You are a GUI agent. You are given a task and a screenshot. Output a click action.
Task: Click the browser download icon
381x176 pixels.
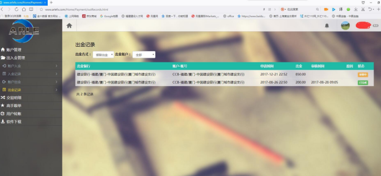tap(356, 9)
